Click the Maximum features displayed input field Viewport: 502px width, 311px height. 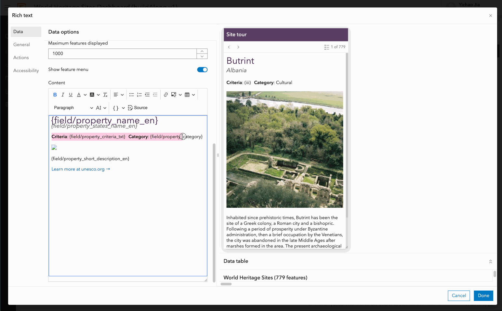[123, 54]
